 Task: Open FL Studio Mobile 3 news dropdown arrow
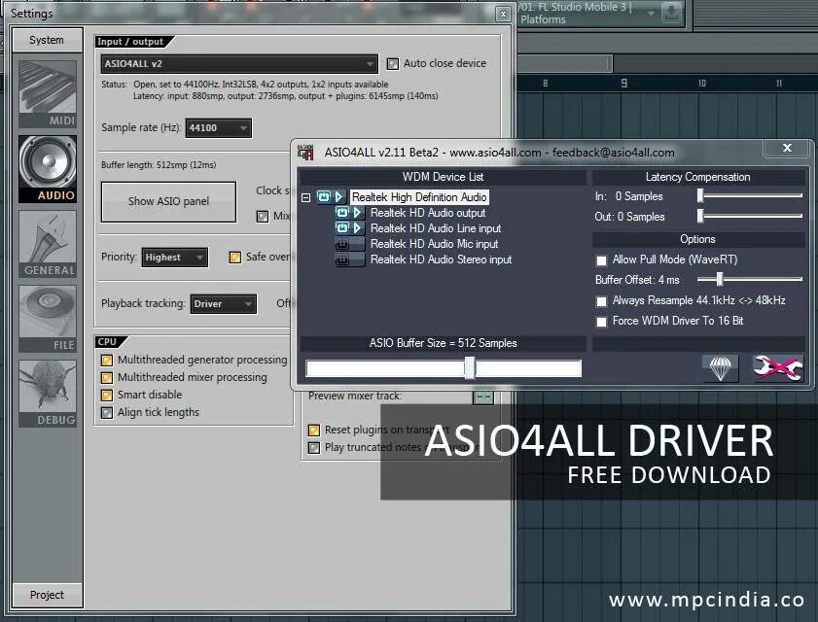[651, 13]
